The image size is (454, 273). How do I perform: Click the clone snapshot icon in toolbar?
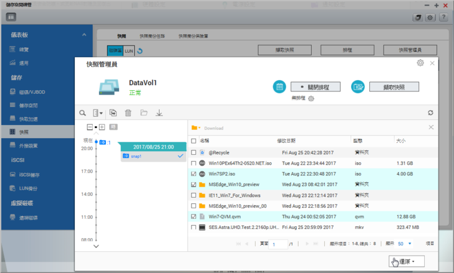click(113, 113)
